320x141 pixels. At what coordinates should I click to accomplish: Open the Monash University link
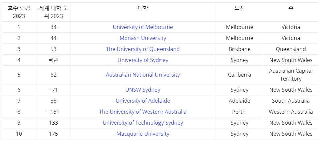143,38
